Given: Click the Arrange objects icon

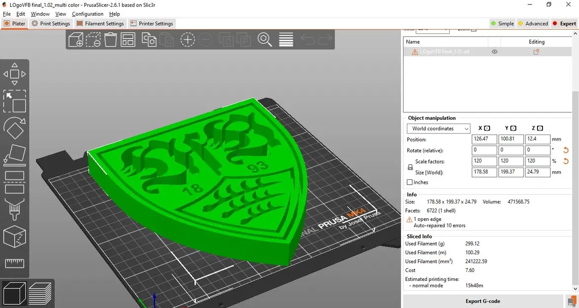Looking at the screenshot, I should pos(128,39).
